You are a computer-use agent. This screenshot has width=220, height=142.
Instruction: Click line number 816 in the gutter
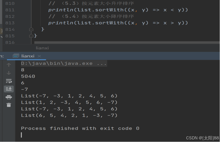click(x=10, y=42)
